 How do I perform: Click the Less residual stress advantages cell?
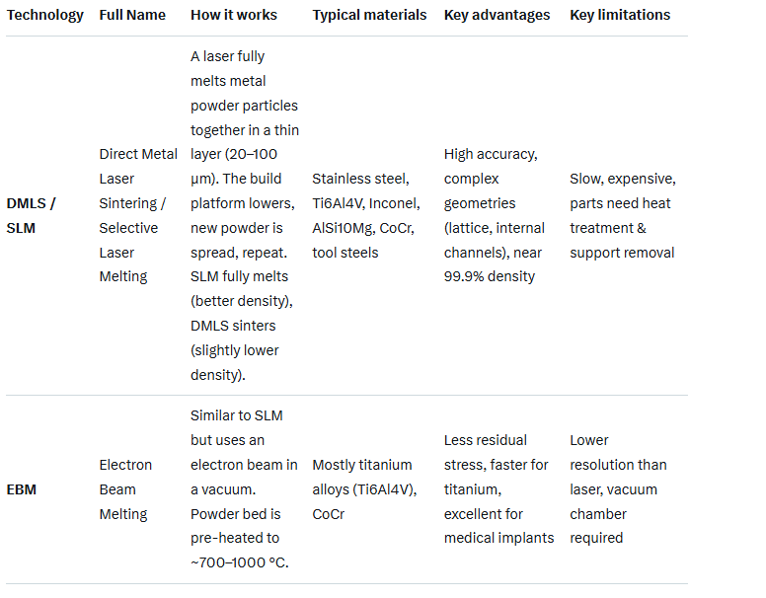tap(496, 489)
